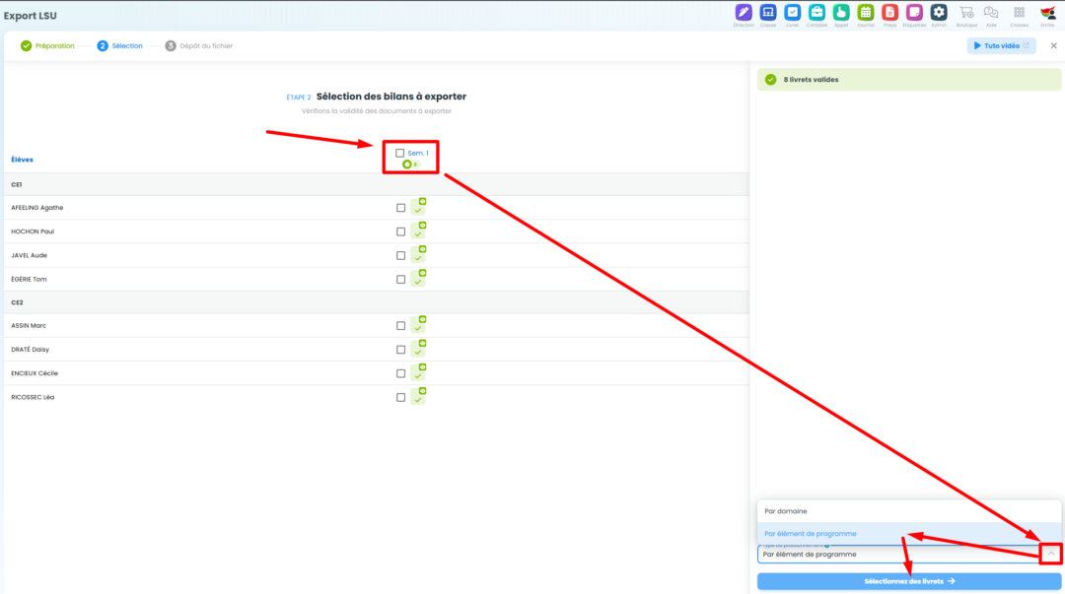This screenshot has width=1065, height=594.
Task: Select the checkbox for RICOSSEC Léa
Action: [400, 397]
